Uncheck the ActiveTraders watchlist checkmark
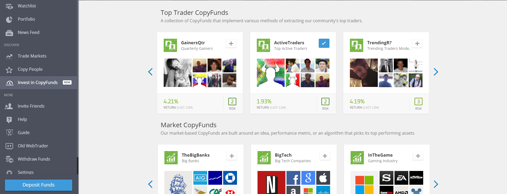507x194 pixels. tap(324, 43)
